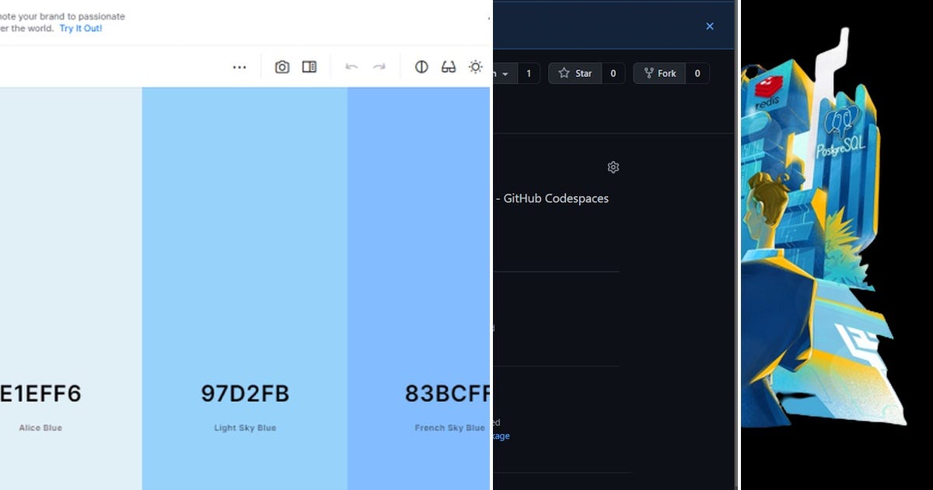This screenshot has width=933, height=490.
Task: Dismiss the panel with the blue X
Action: click(709, 26)
